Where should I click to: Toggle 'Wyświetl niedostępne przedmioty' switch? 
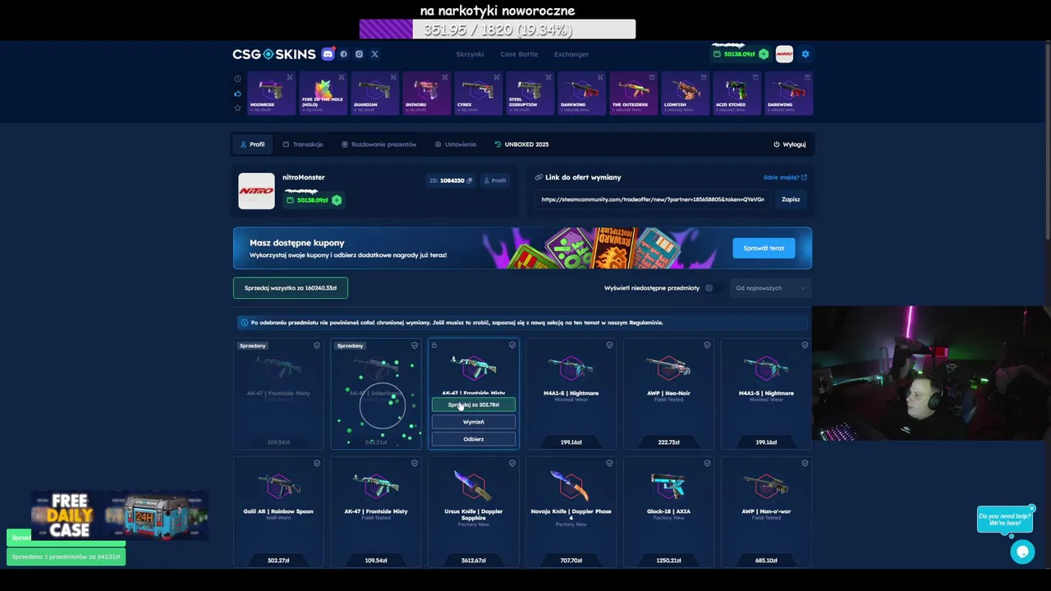click(x=711, y=288)
